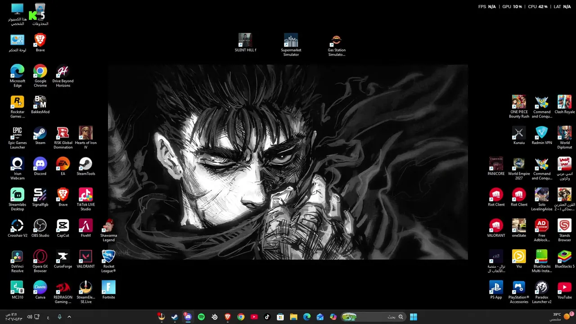Screen dimensions: 576x324
Task: Select the Crosshair V2 icon
Action: (x=18, y=228)
